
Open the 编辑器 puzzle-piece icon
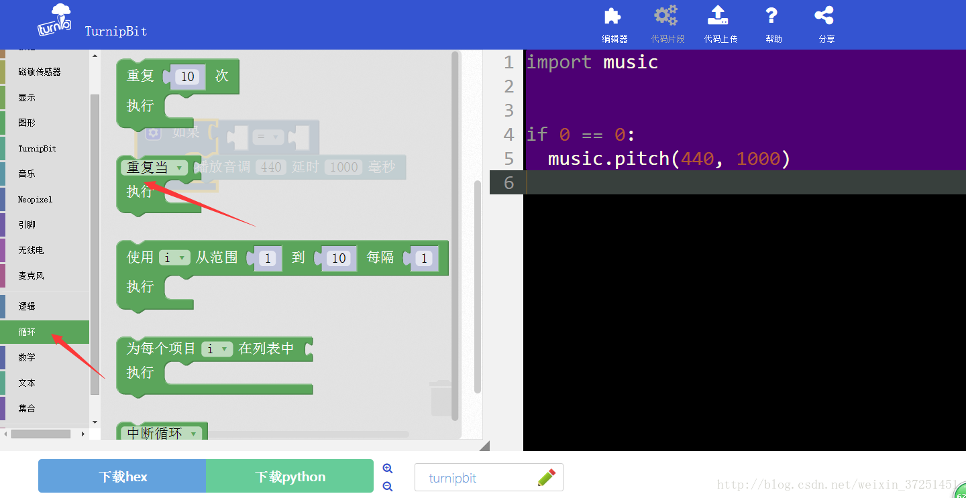(612, 17)
